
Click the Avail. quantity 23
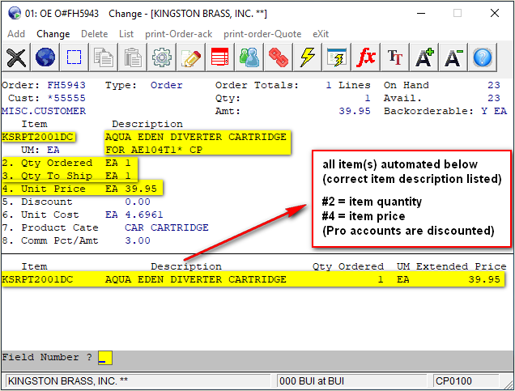point(494,98)
